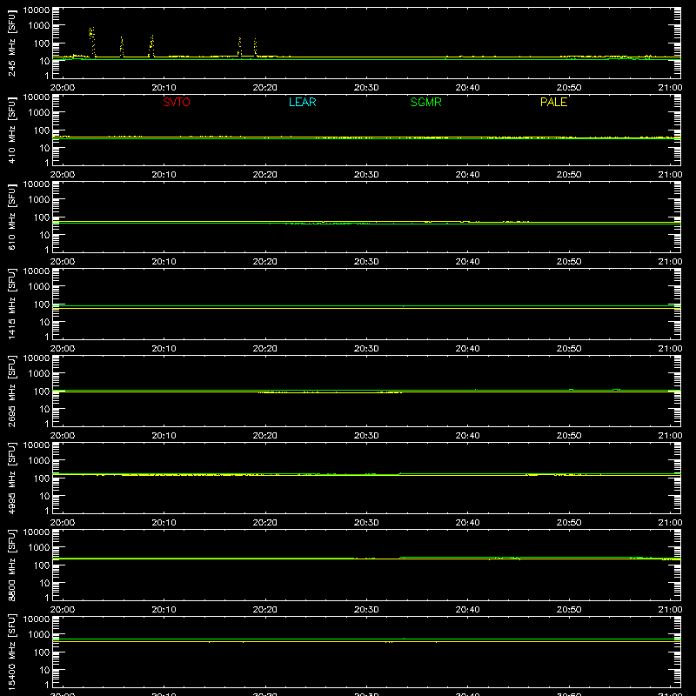This screenshot has width=696, height=696.
Task: Click 20:20 tick label under 610 MHz plot
Action: coord(265,262)
